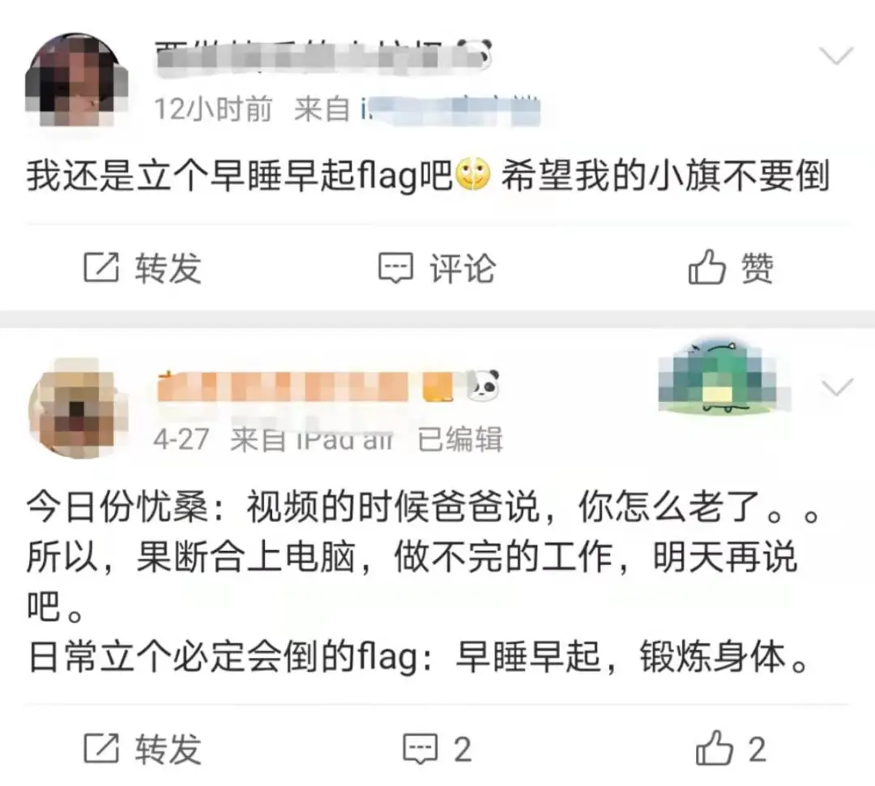The height and width of the screenshot is (786, 875).
Task: Open first poster's pixelated avatar
Action: pos(77,79)
